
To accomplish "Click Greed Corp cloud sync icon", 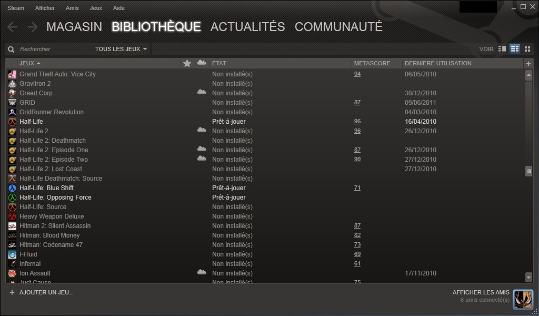I will click(202, 92).
